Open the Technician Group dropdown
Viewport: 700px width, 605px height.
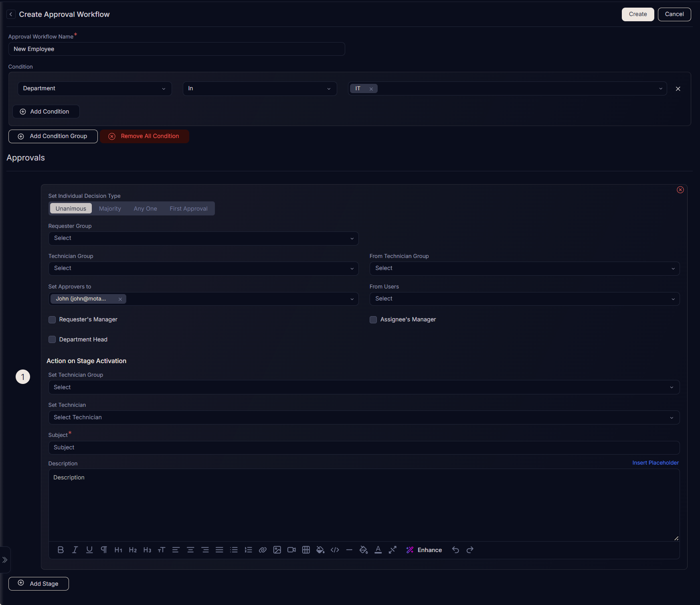click(204, 268)
